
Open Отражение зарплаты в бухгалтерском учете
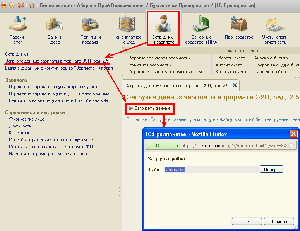click(53, 87)
